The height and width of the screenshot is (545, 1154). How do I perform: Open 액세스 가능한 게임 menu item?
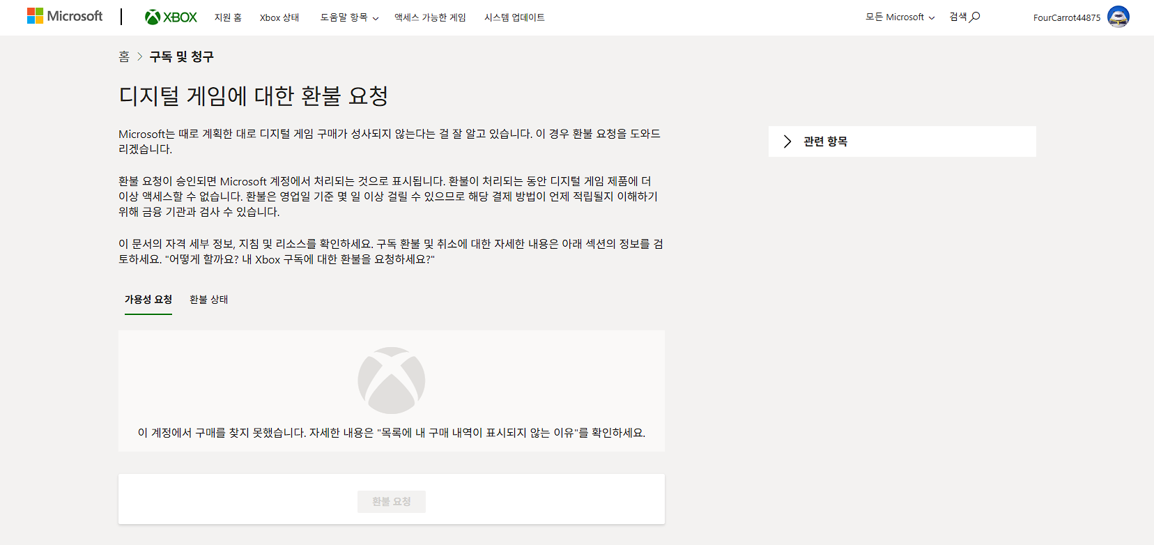click(430, 17)
